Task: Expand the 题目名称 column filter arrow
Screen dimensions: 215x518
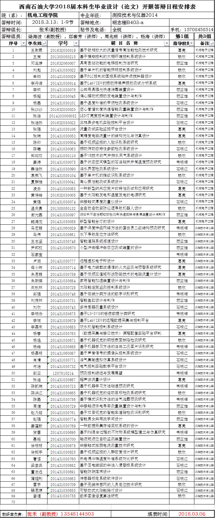Action: point(167,43)
